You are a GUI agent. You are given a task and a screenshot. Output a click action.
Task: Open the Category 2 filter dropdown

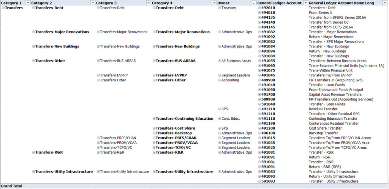[x=93, y=3]
